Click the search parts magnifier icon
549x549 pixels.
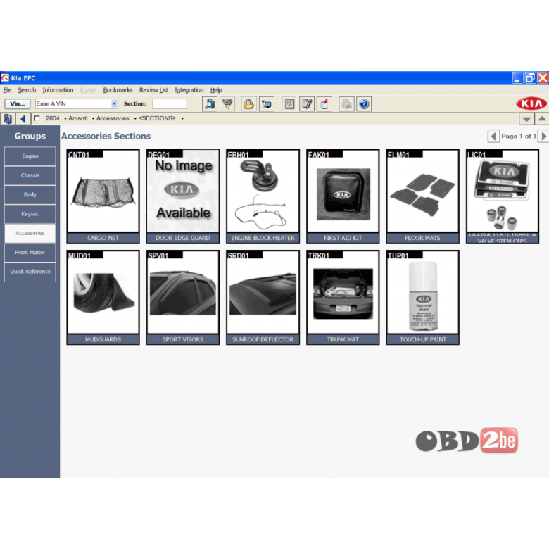[210, 104]
